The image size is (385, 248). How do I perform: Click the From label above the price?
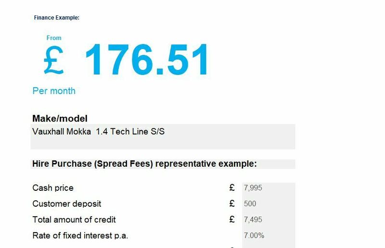54,38
